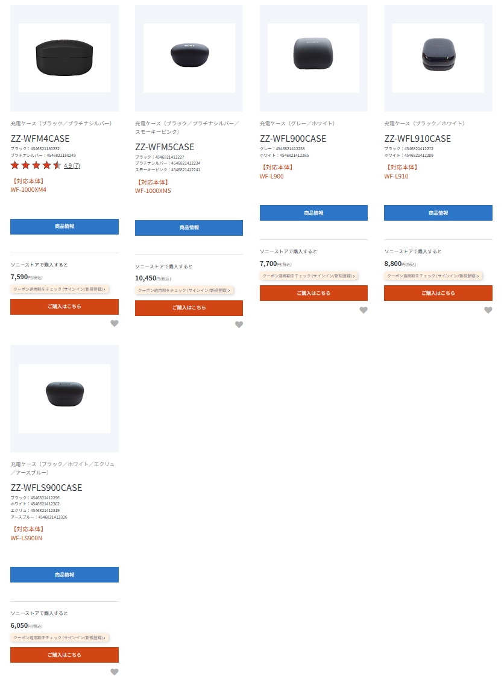
Task: Select the ZZ-WFLS900CASE product title
Action: [46, 487]
